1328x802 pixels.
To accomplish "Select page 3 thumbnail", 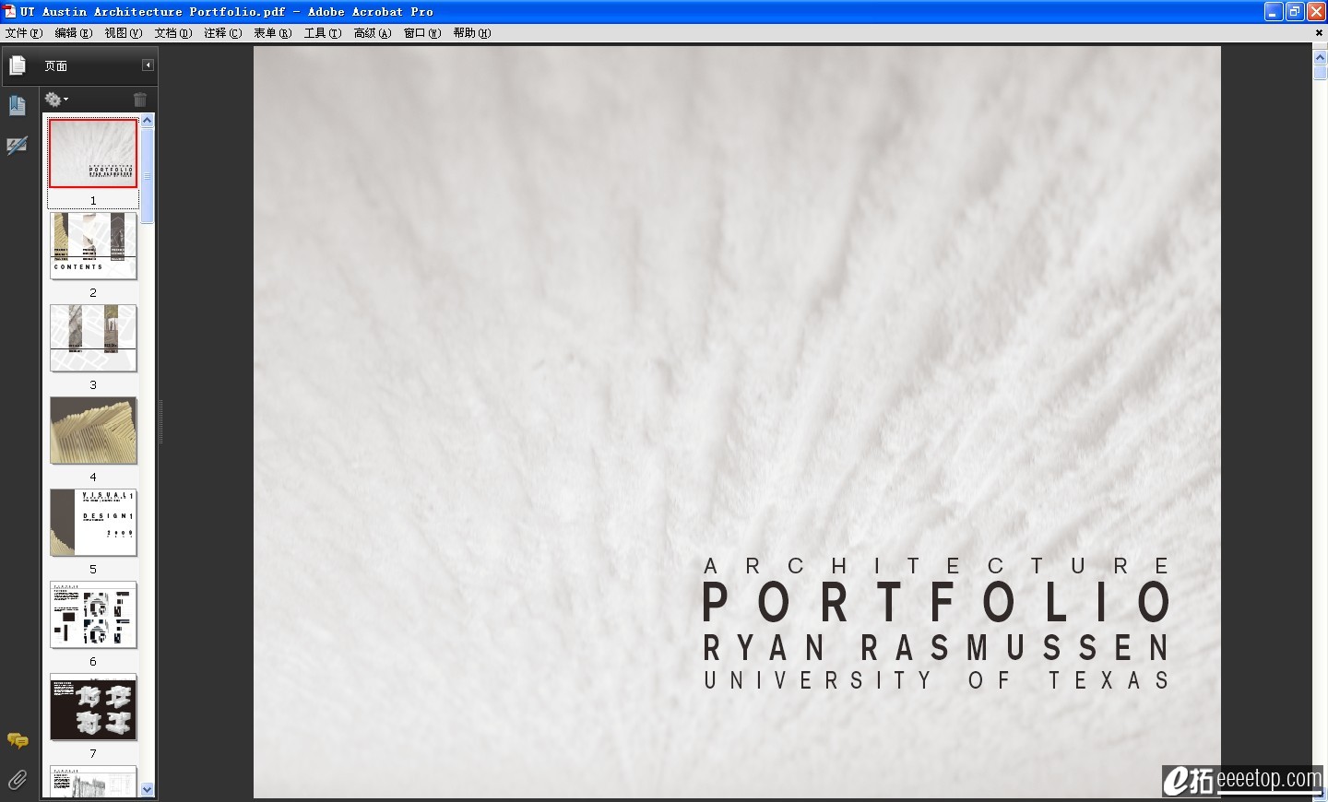I will click(x=93, y=338).
